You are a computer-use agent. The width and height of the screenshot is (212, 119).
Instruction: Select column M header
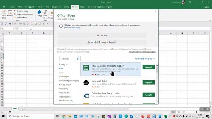(x=171, y=33)
